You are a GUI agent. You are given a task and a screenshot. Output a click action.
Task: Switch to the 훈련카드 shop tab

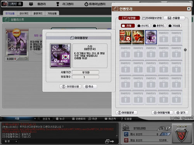click(x=38, y=14)
